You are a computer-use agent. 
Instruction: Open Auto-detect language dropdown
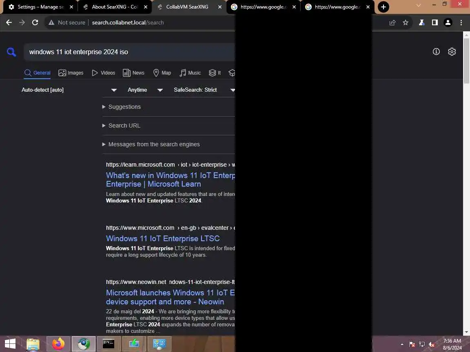coord(69,90)
